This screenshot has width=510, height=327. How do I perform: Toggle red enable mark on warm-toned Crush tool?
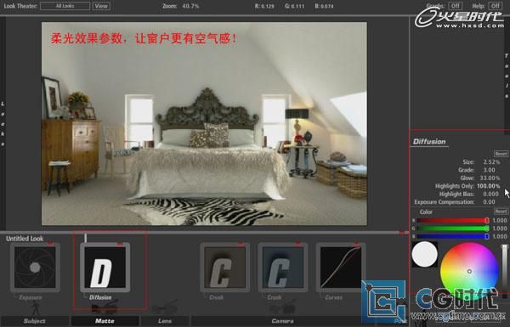[241, 243]
